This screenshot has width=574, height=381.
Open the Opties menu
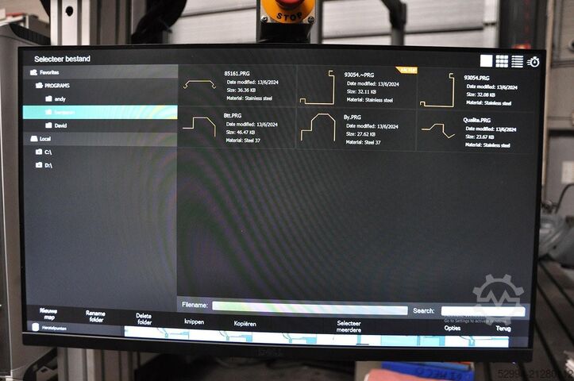(453, 327)
